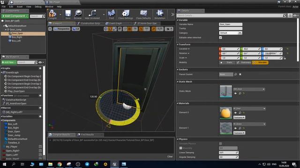This screenshot has width=300, height=168.
Task: Clear the Parent Socket with X
Action: (x=240, y=74)
